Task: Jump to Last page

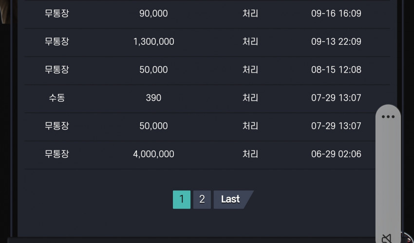Action: [x=233, y=200]
